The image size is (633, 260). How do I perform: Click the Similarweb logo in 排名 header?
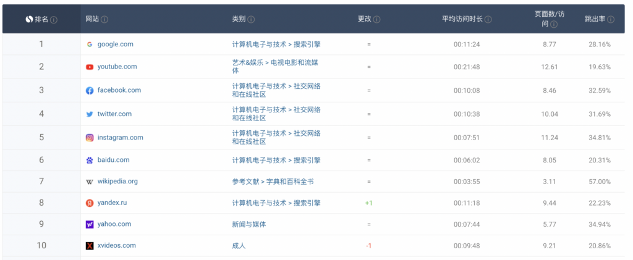29,19
